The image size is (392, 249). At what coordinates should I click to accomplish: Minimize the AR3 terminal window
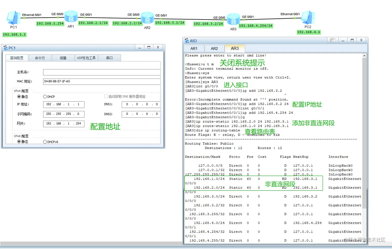point(343,40)
